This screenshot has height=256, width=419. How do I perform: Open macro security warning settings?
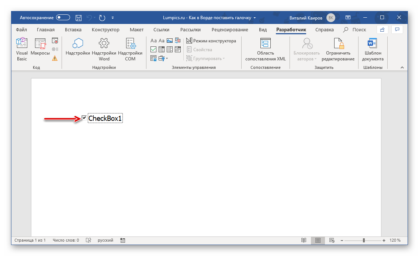point(55,58)
